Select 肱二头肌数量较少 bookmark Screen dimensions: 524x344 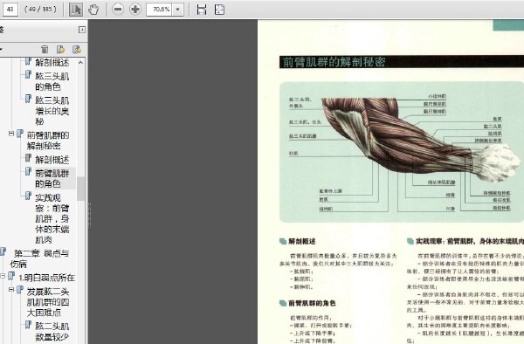[52, 331]
